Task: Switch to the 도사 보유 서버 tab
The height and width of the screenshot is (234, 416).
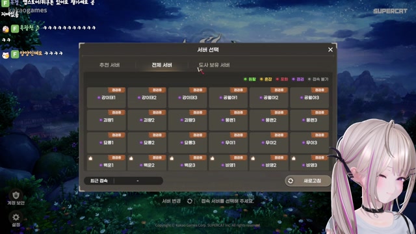Action: 214,65
